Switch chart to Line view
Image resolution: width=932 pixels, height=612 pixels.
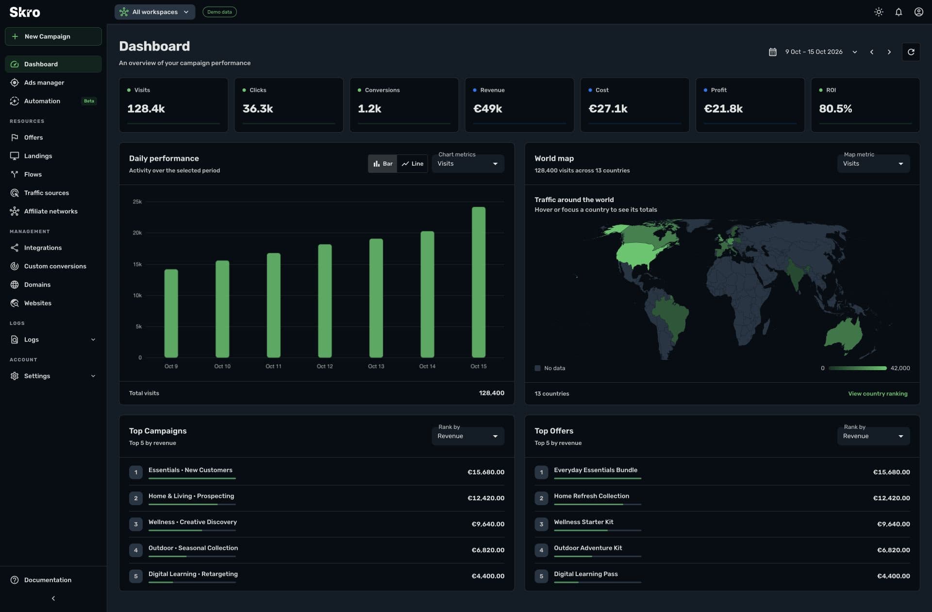[x=412, y=164]
